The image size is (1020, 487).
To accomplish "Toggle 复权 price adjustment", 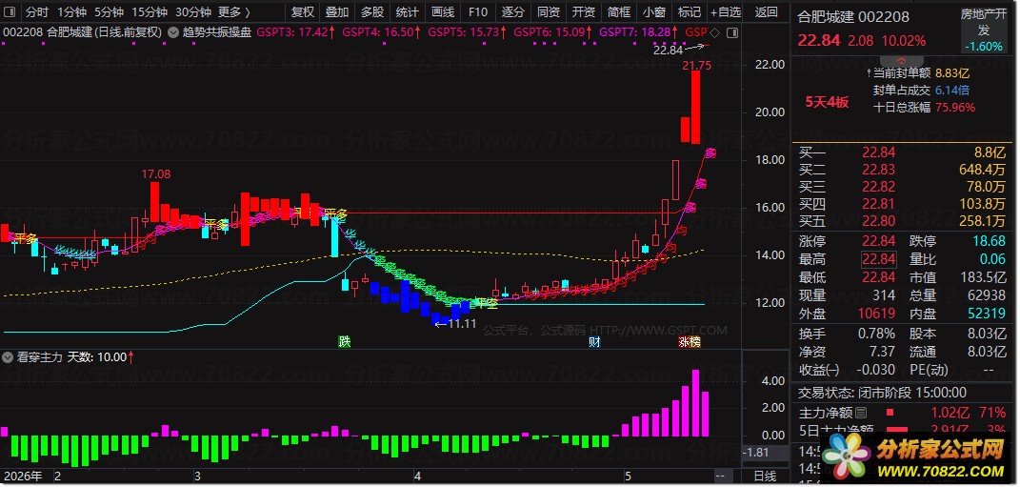I will pos(303,11).
